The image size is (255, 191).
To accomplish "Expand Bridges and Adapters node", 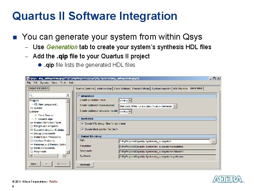I will (x=32, y=126).
